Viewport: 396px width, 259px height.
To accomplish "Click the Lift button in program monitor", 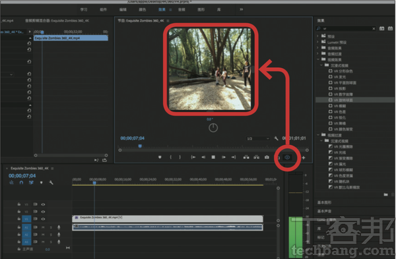I will point(246,157).
